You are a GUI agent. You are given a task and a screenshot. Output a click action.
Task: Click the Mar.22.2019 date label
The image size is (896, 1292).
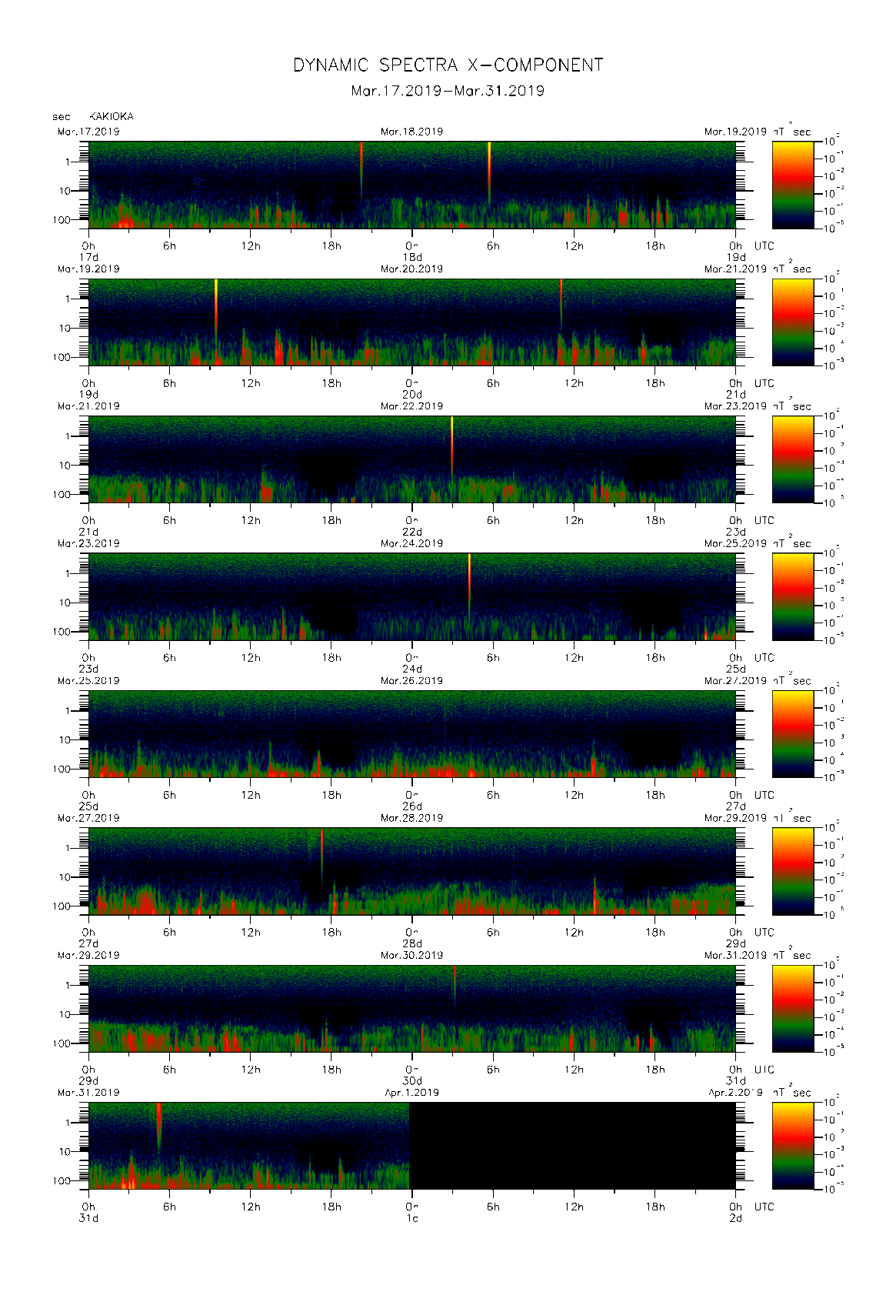coord(412,406)
